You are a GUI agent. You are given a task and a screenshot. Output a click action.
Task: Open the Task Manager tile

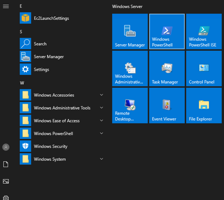click(x=167, y=69)
